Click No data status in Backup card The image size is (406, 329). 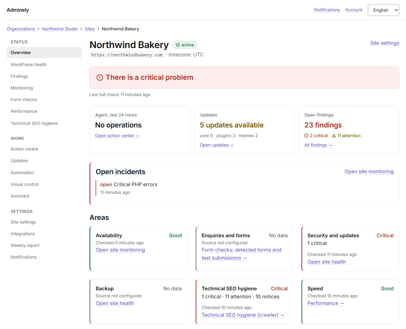[x=173, y=289]
